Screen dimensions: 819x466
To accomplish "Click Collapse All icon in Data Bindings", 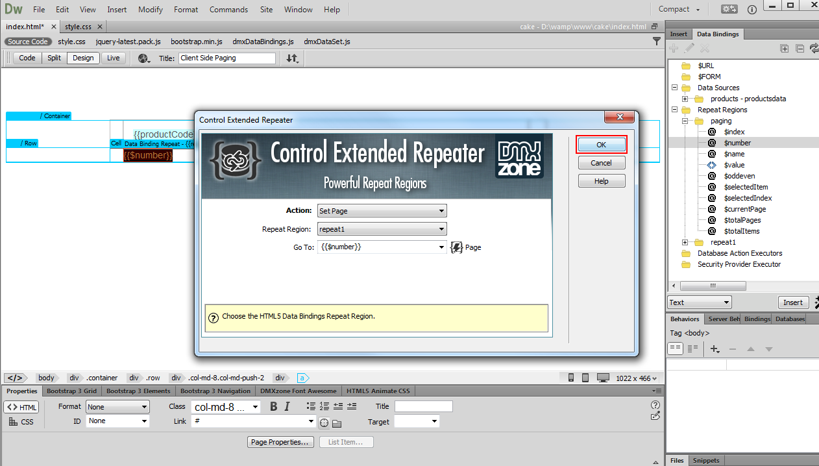I will [x=800, y=48].
